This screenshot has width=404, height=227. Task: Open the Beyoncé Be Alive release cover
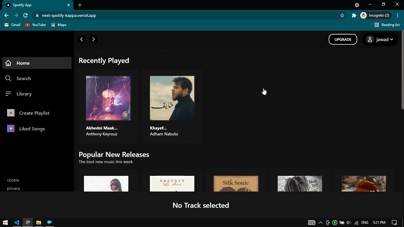(x=172, y=184)
